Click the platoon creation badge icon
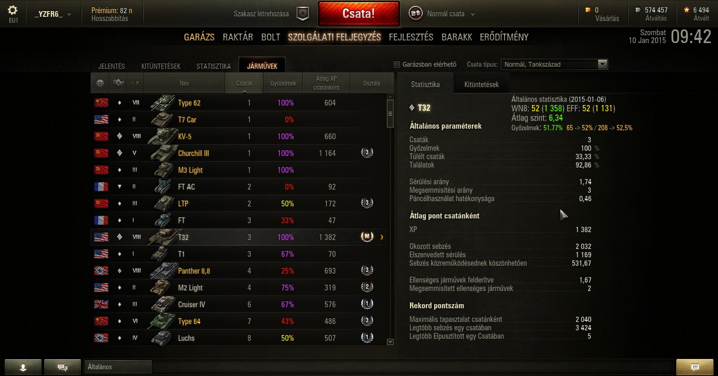The image size is (718, 376). (303, 14)
